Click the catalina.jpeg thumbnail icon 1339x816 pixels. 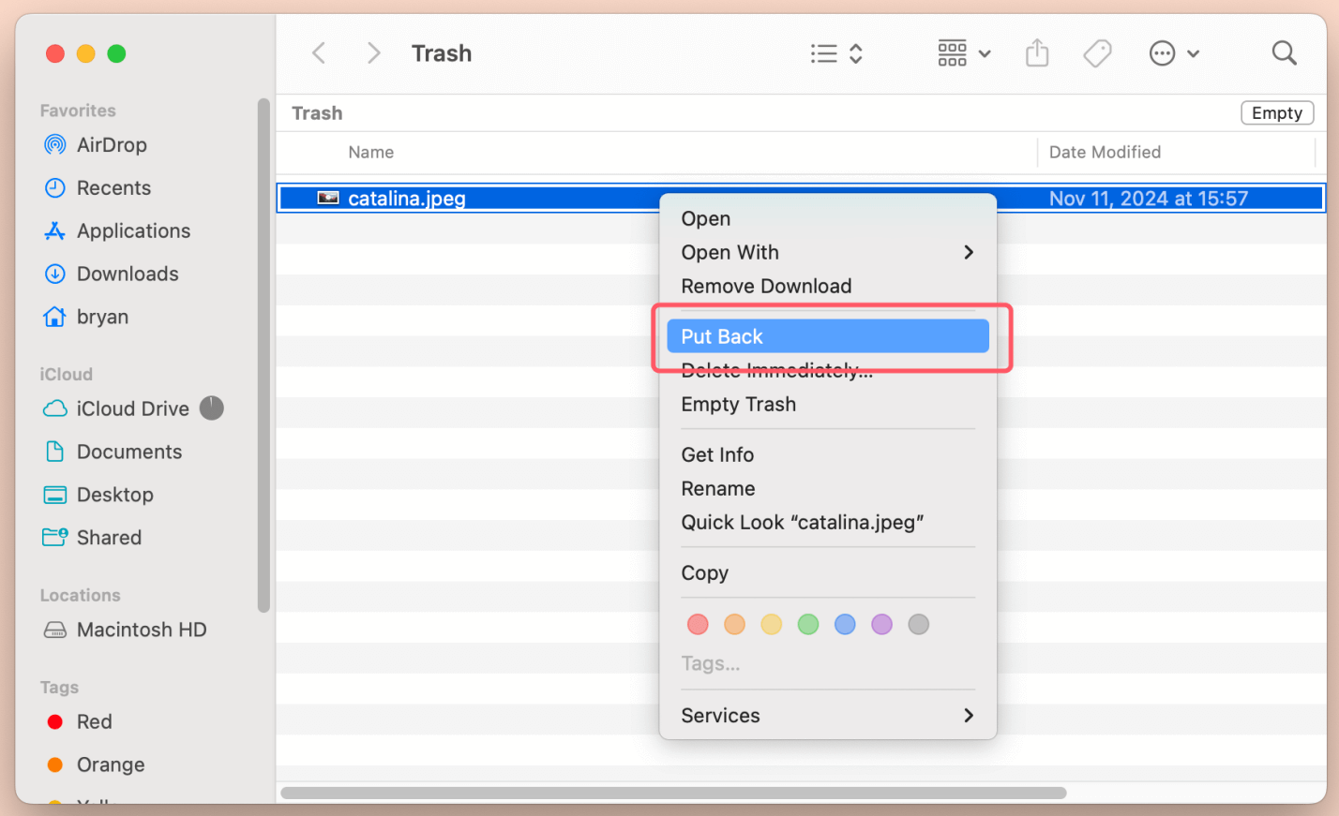point(328,198)
